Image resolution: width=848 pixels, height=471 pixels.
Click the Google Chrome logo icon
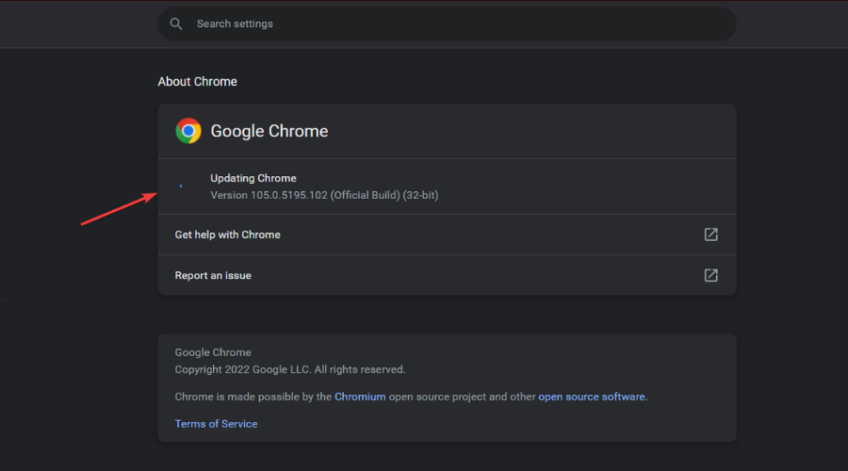[x=188, y=131]
